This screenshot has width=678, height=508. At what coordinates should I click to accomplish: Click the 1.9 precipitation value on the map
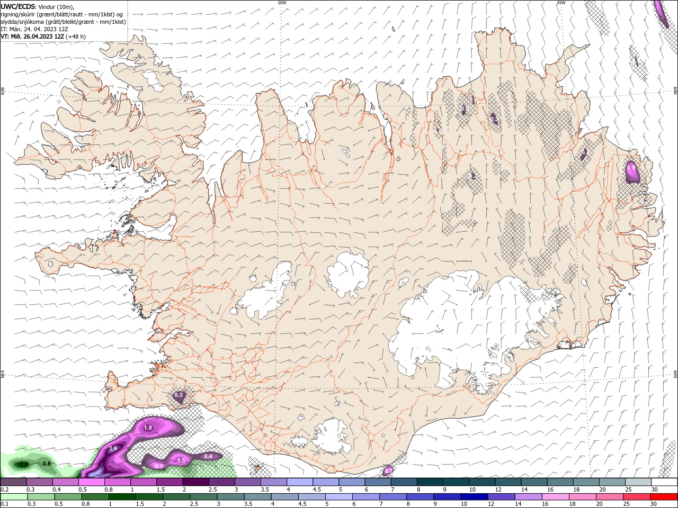148,428
